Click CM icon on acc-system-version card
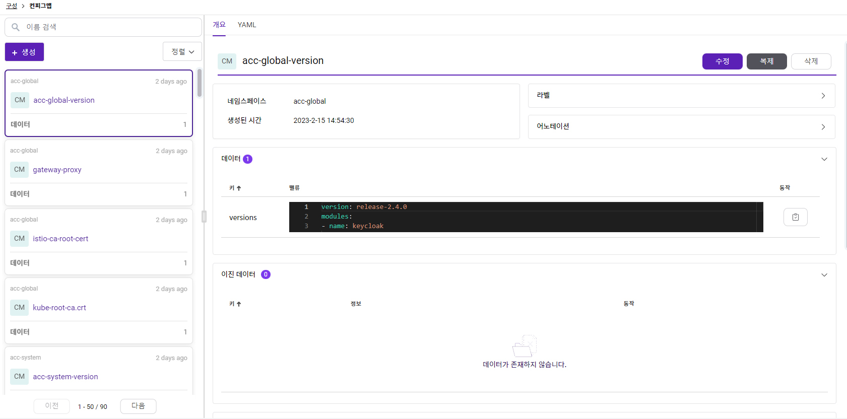 [19, 377]
